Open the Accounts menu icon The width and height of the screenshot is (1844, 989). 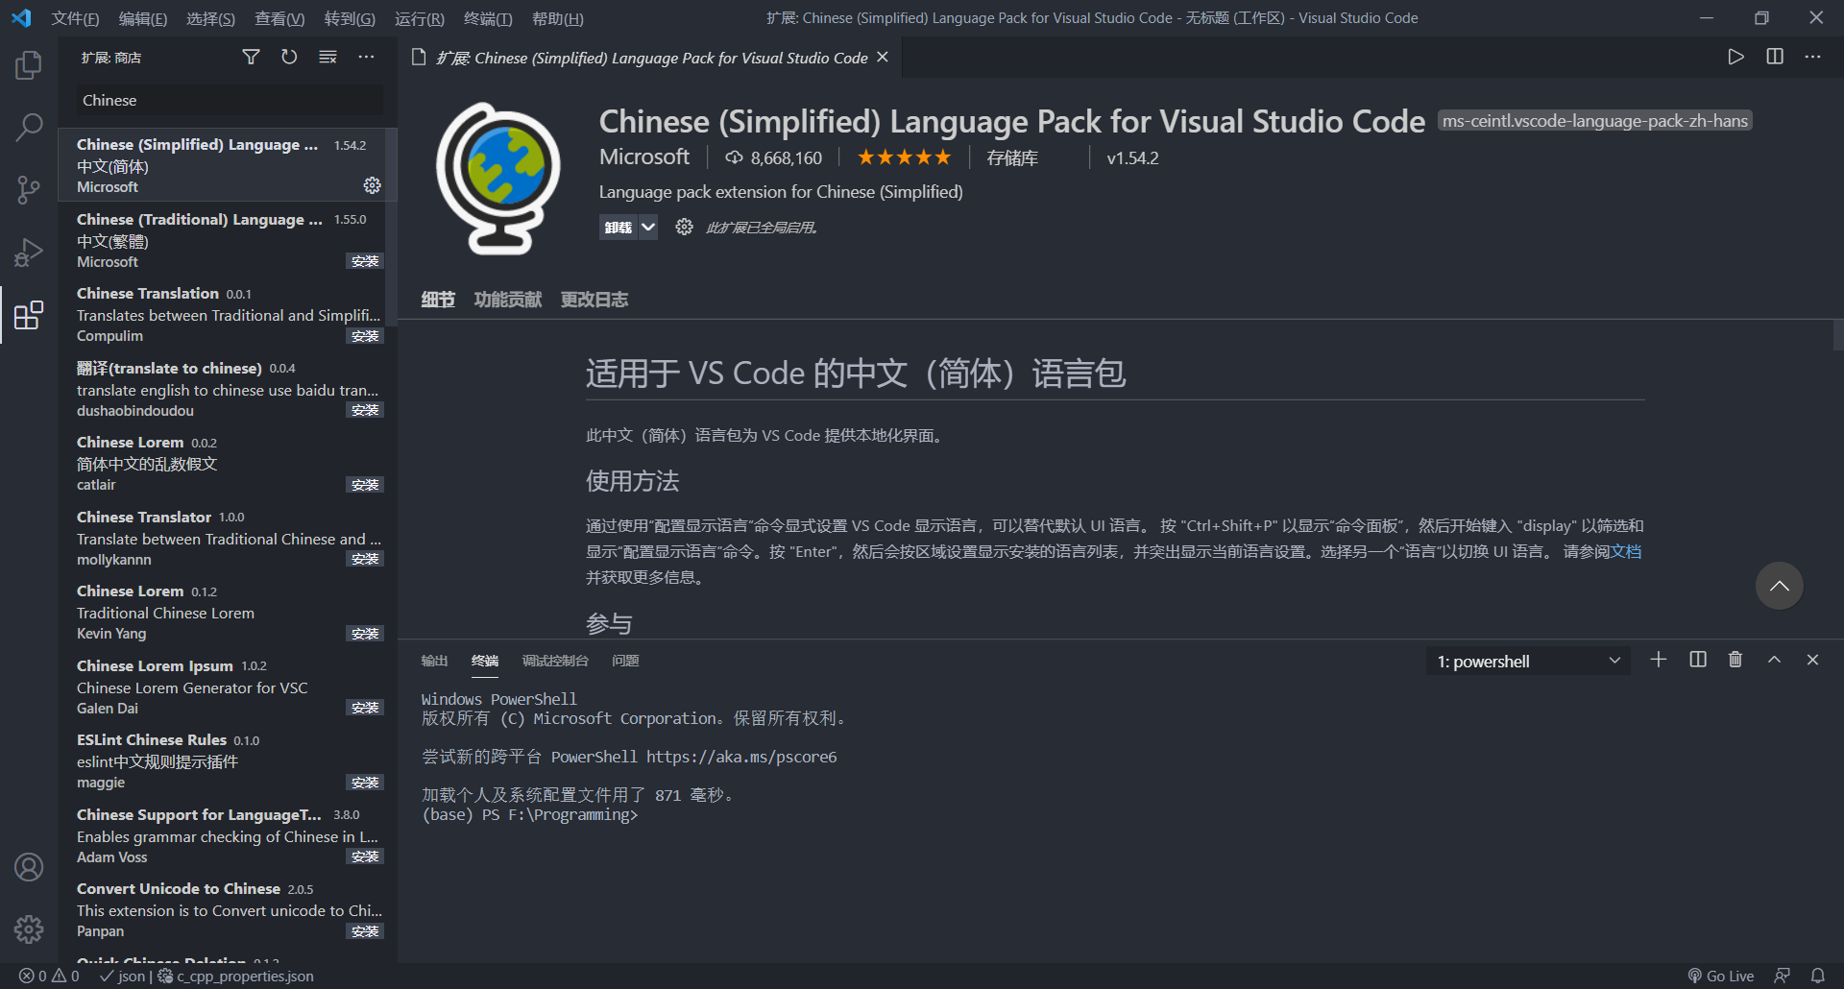(29, 867)
